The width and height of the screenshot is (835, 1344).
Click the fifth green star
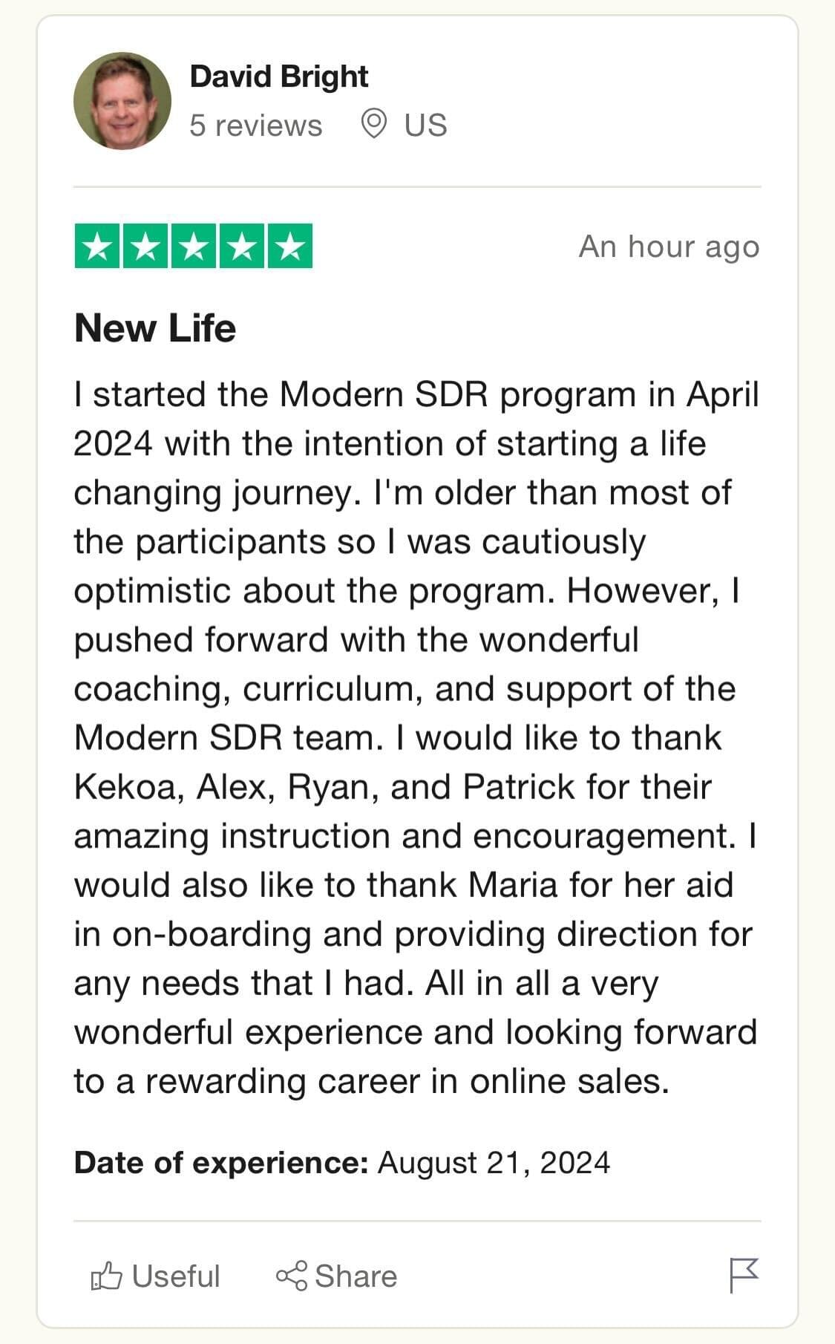click(x=290, y=246)
